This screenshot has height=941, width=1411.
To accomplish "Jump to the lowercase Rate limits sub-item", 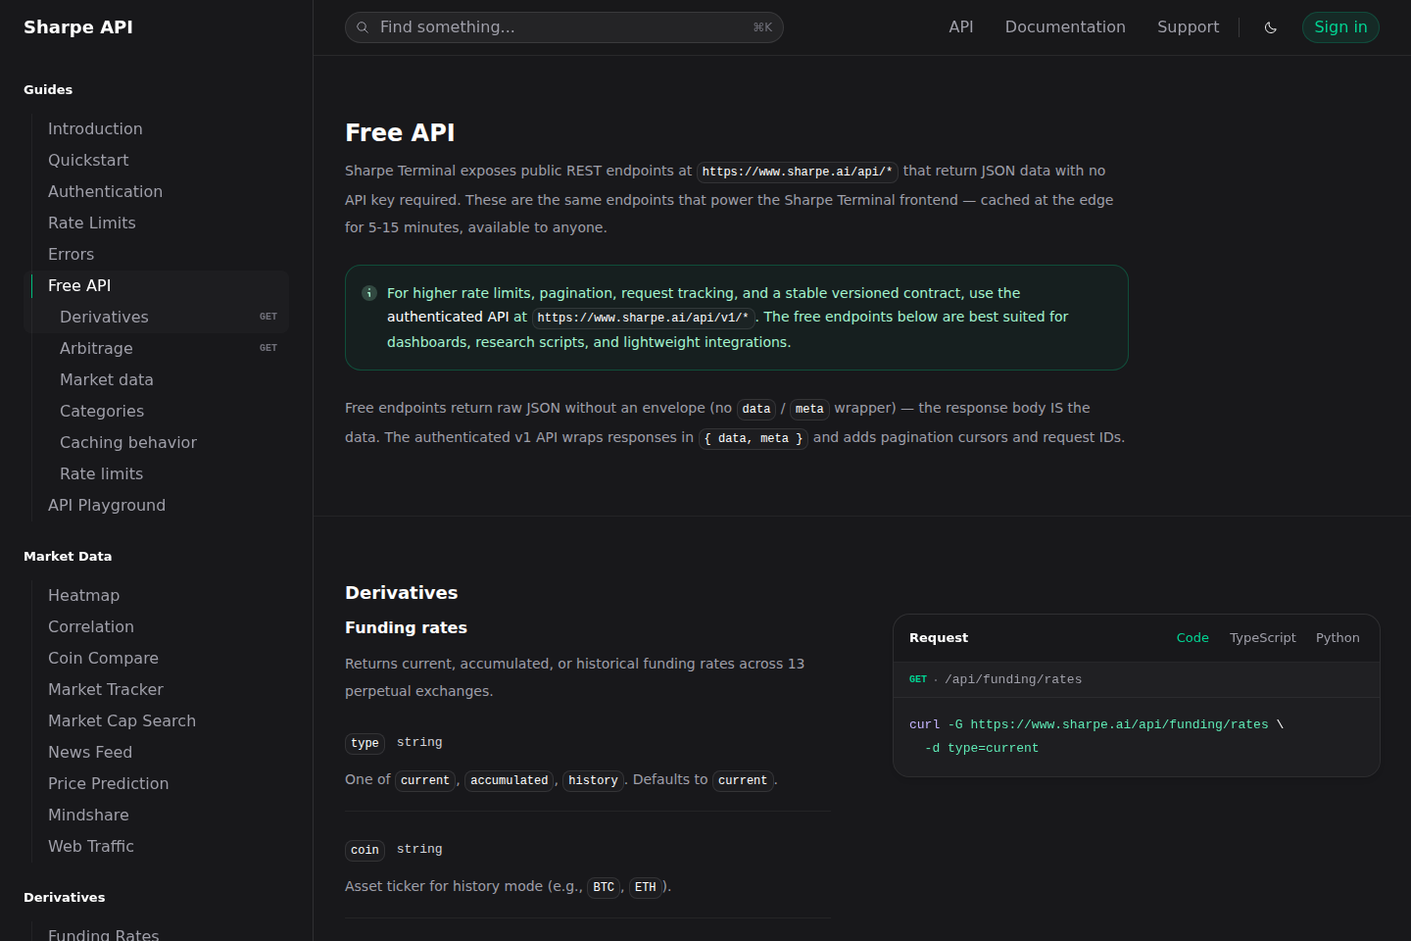I will click(x=101, y=473).
